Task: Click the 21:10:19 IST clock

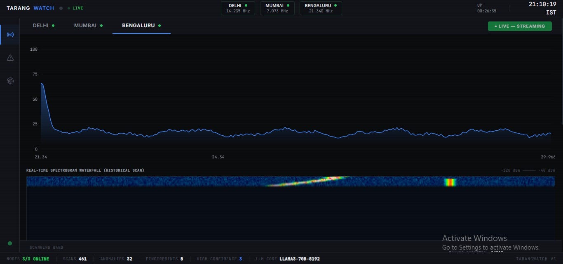Action: [x=542, y=8]
